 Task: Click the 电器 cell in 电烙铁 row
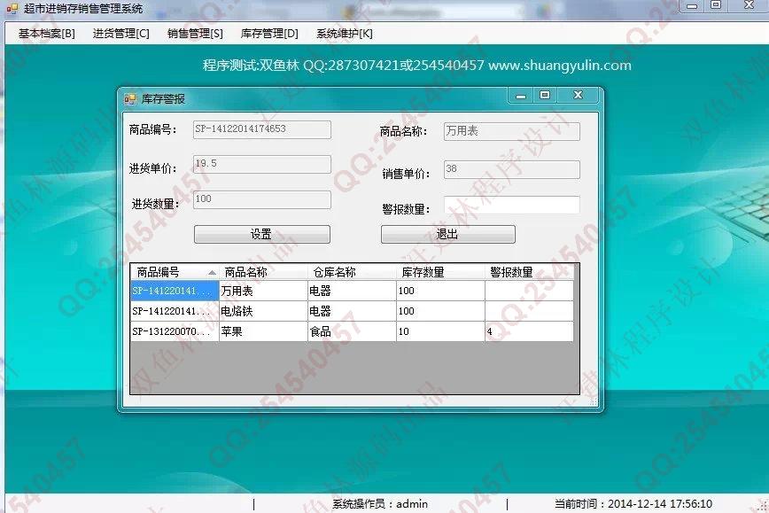click(x=352, y=311)
